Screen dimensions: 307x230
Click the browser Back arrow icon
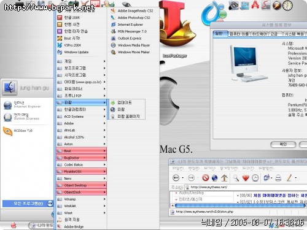(176, 178)
